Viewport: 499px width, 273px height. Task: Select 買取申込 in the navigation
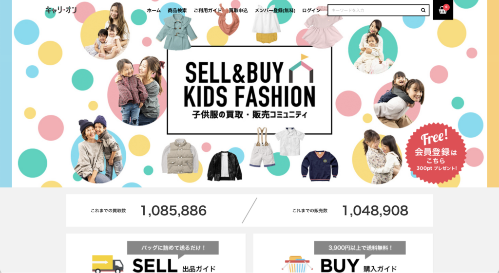[238, 11]
